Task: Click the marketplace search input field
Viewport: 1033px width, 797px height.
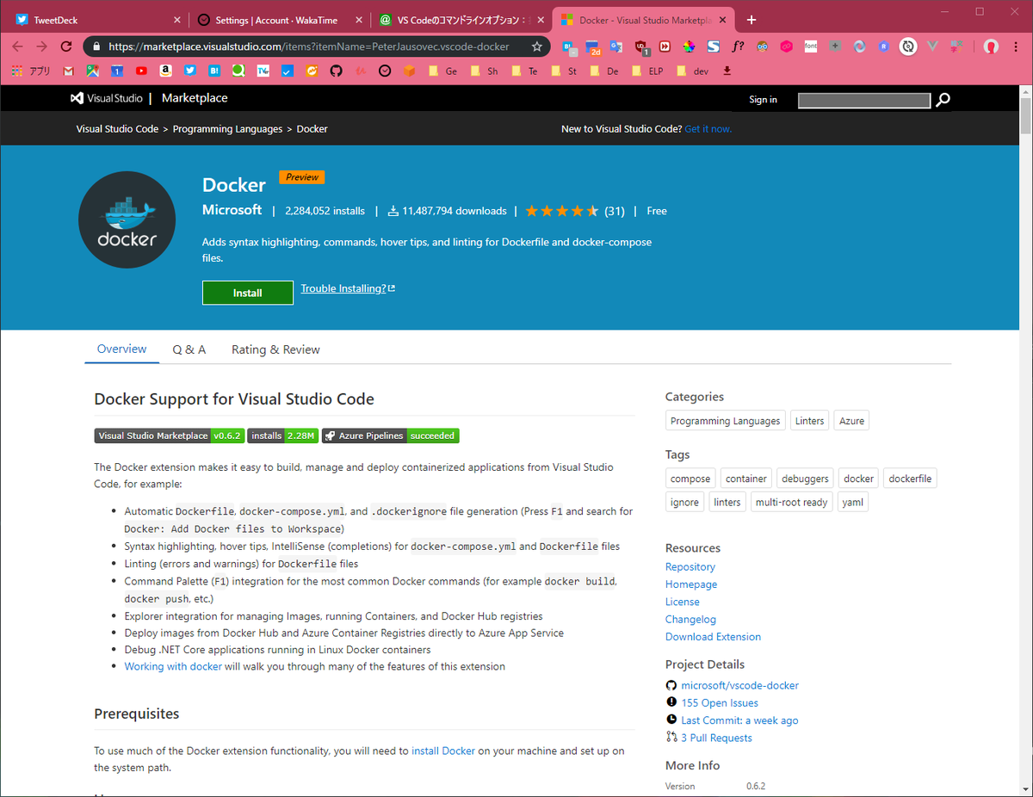Action: tap(864, 101)
